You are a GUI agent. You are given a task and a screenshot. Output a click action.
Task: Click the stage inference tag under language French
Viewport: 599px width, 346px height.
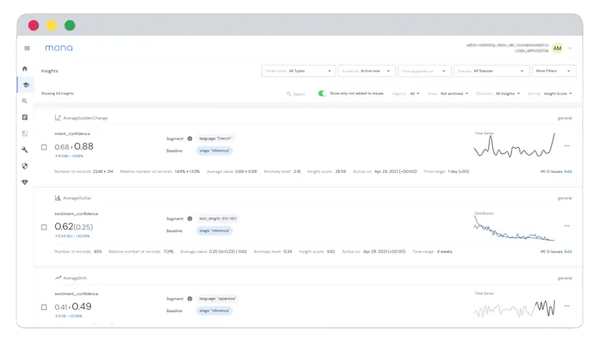[215, 151]
